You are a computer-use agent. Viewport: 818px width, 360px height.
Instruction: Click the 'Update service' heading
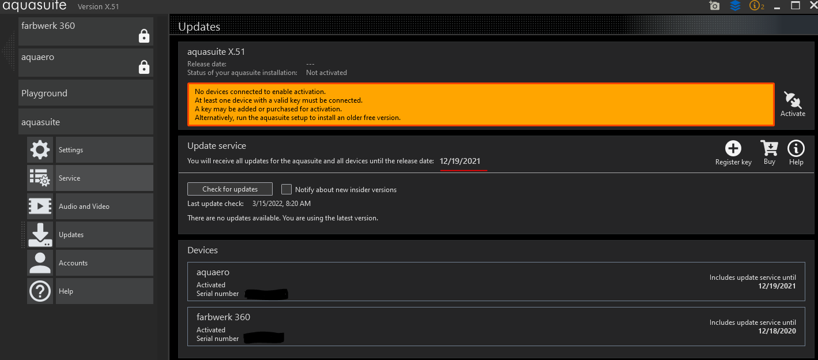click(217, 146)
